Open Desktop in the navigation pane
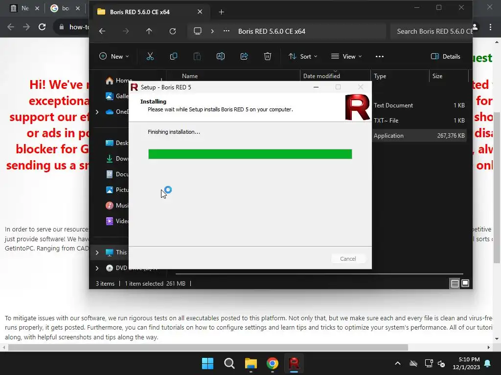 116,143
